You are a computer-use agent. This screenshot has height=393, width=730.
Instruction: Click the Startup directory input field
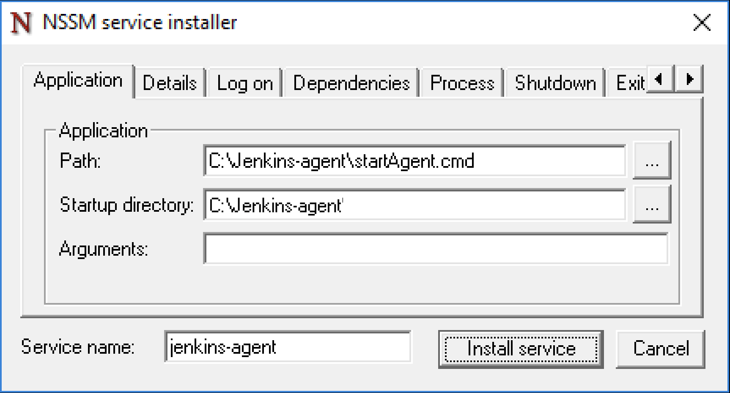tap(414, 205)
